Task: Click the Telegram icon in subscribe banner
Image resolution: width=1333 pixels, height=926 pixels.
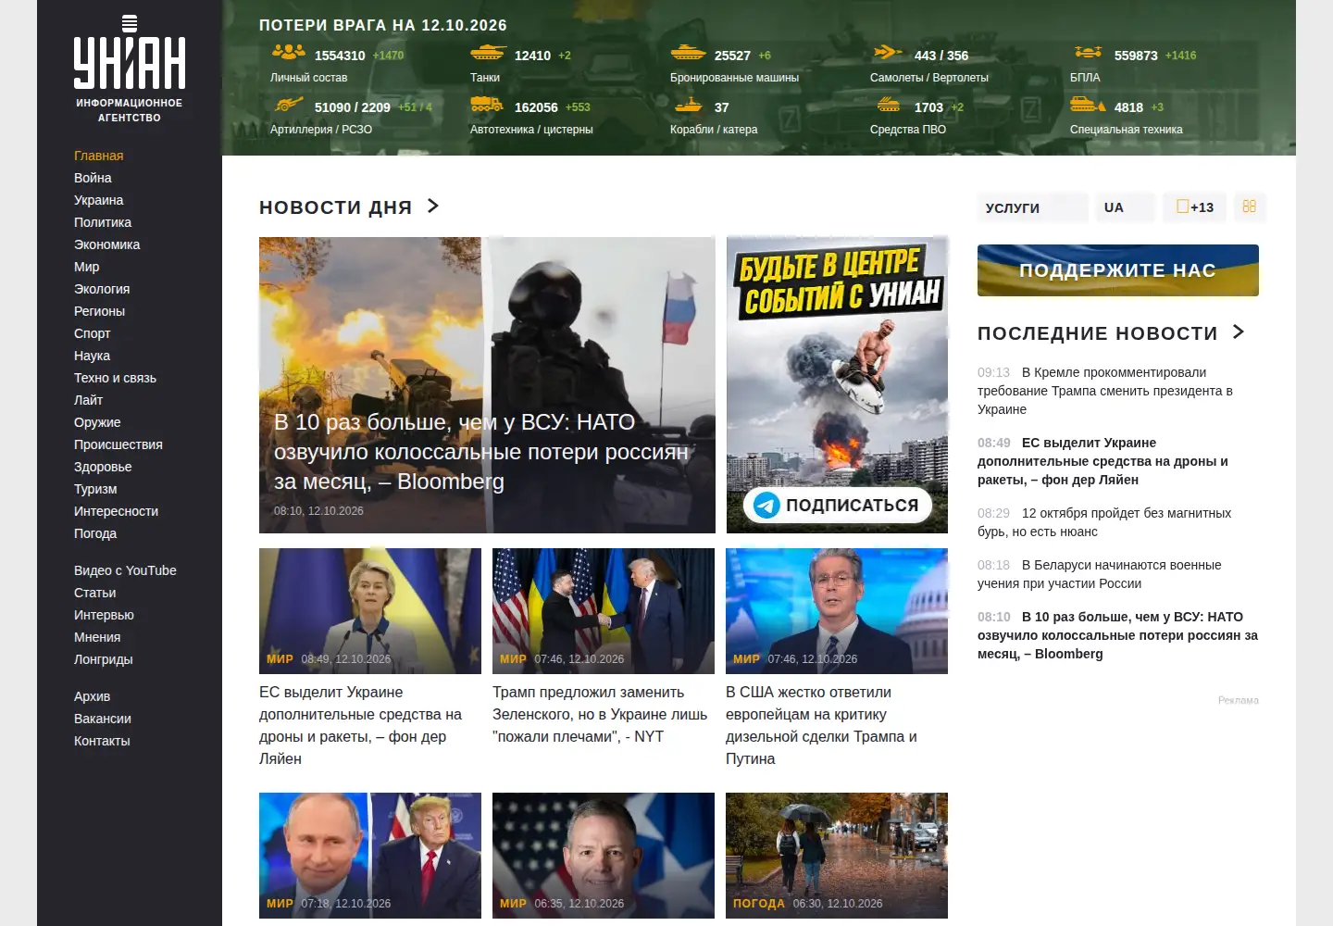Action: [766, 505]
